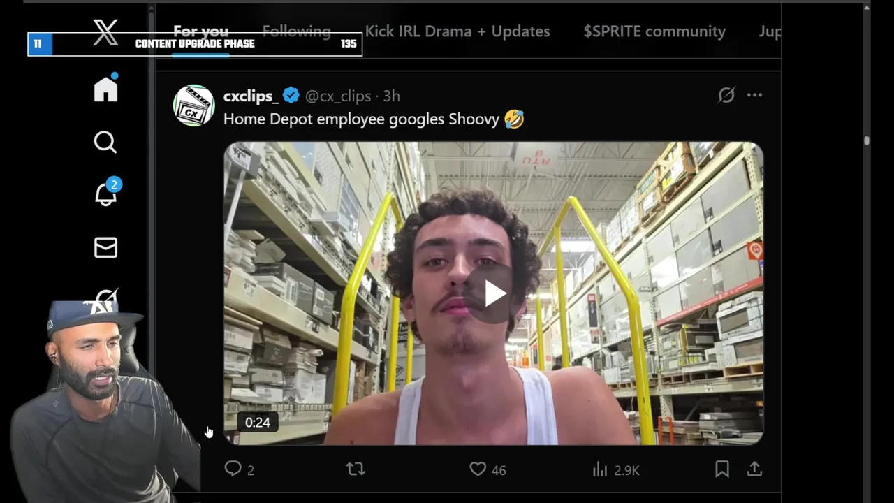This screenshot has height=503, width=894.
Task: Open Notifications bell with 2 badge
Action: pos(107,194)
